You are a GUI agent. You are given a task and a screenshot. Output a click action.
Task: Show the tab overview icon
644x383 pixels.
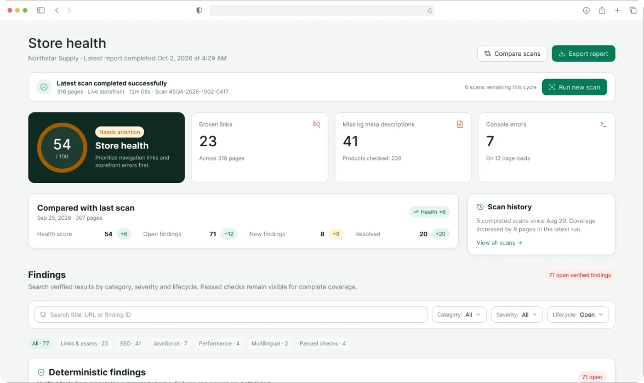(x=633, y=10)
